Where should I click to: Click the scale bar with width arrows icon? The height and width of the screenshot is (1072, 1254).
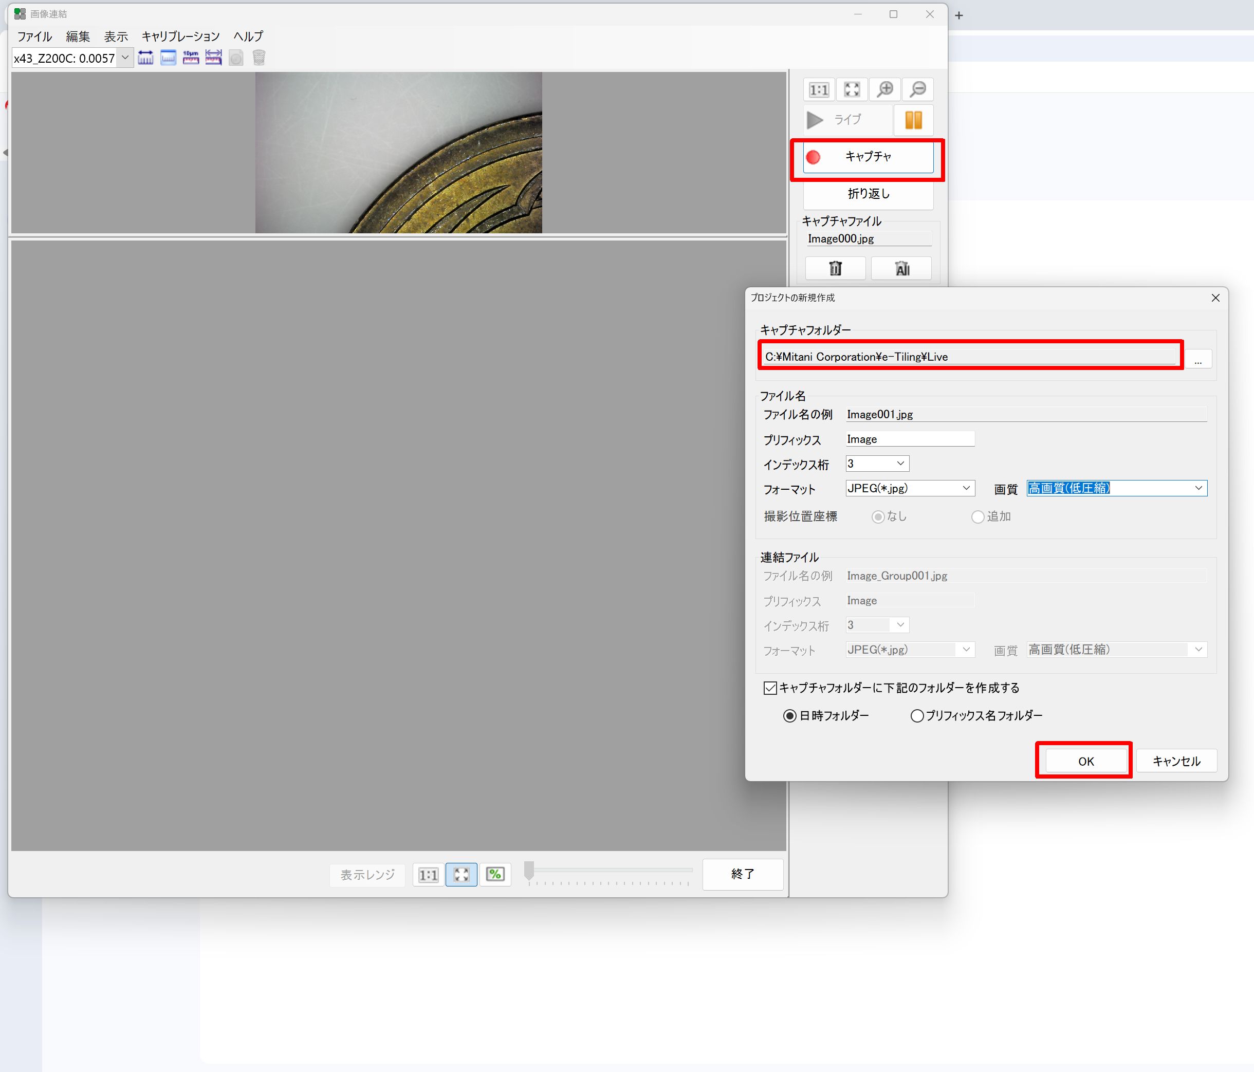pyautogui.click(x=213, y=58)
